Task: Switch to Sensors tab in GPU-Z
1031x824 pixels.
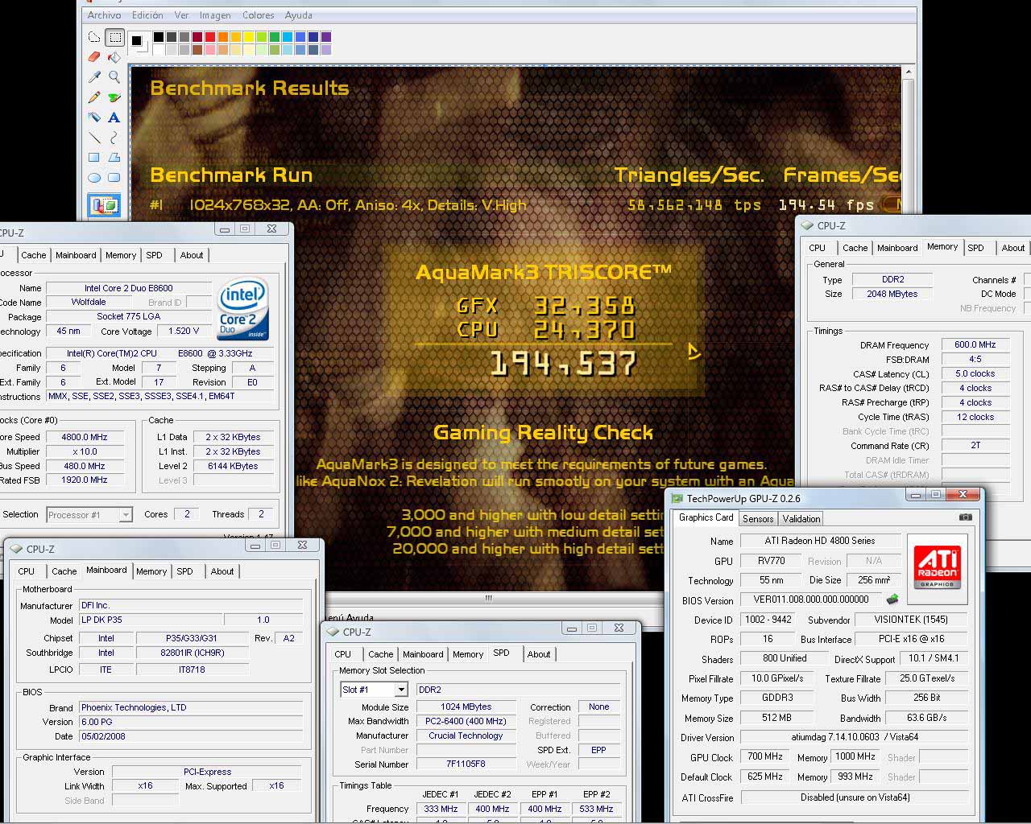Action: point(758,519)
